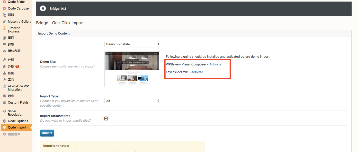This screenshot has width=357, height=152.
Task: Click the plugins (外掛) plug icon
Action: click(4, 66)
